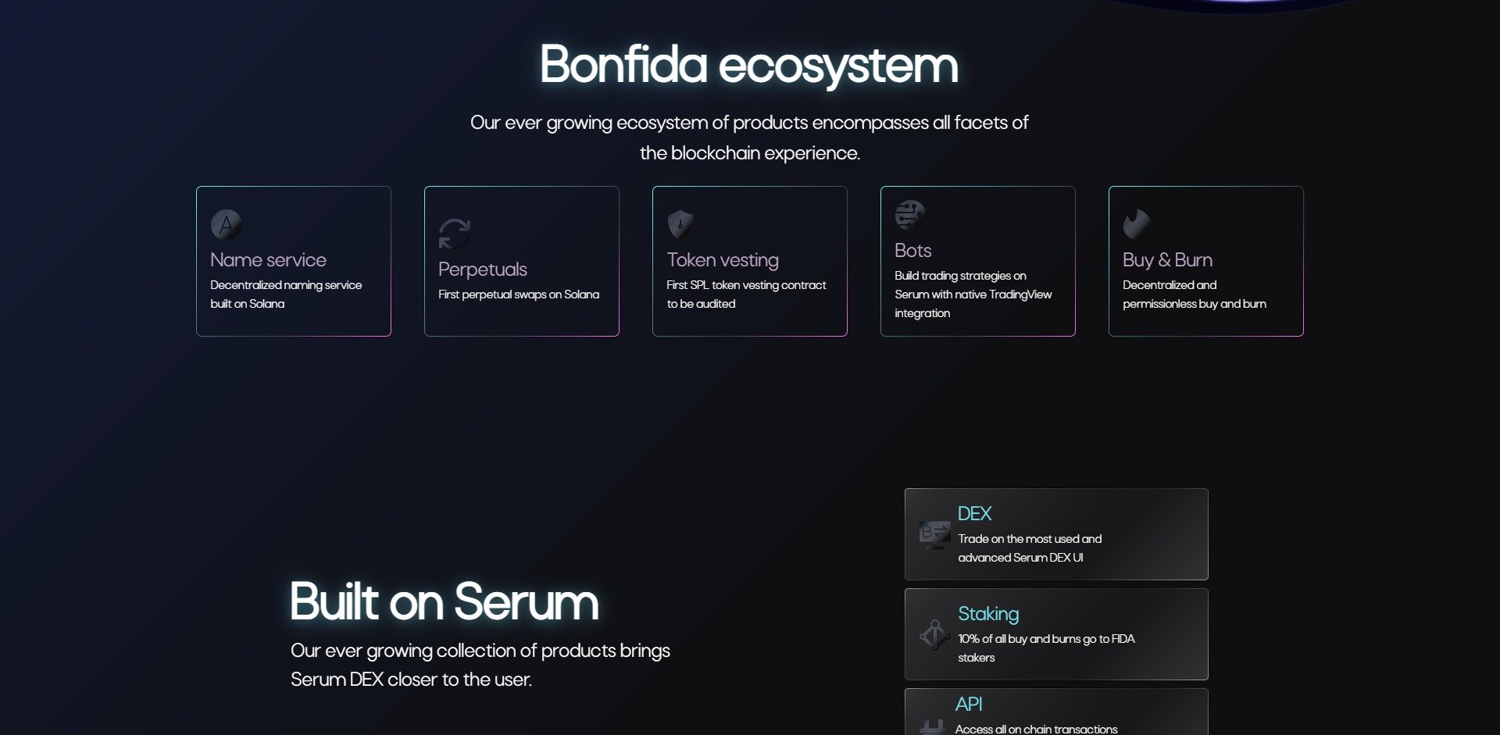This screenshot has width=1500, height=735.
Task: Click the Name service letter-A icon
Action: pos(225,226)
